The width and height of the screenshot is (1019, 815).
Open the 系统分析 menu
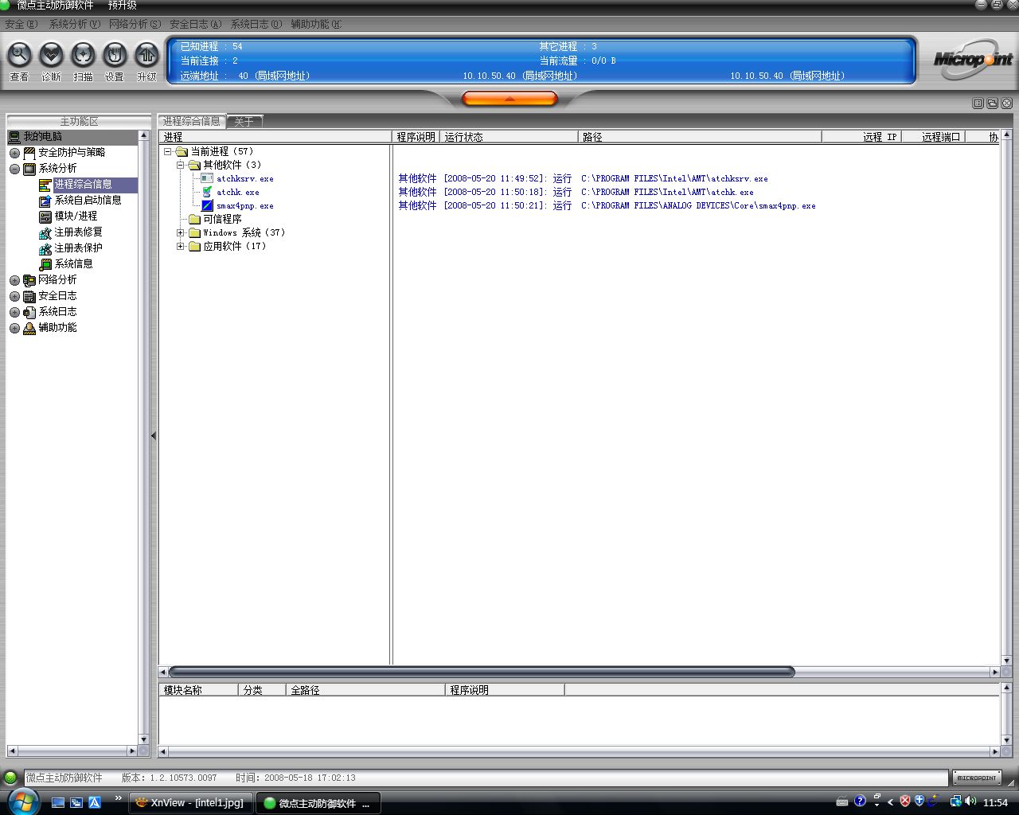coord(75,24)
